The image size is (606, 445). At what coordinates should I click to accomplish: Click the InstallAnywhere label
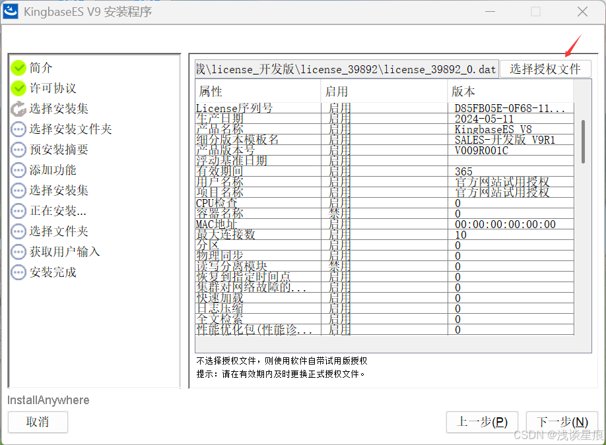coord(48,400)
